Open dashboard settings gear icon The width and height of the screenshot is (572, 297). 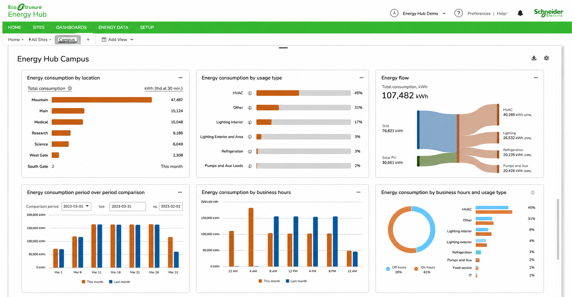[x=546, y=58]
